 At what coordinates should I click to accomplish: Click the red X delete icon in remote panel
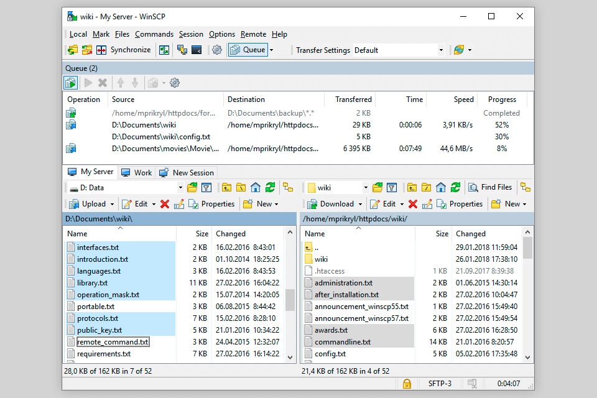pyautogui.click(x=413, y=204)
